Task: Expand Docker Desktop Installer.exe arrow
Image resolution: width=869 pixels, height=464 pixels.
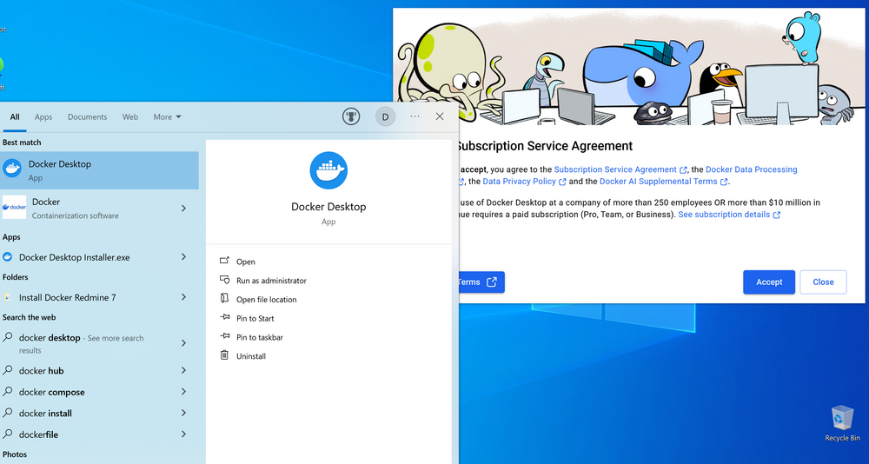Action: tap(183, 256)
